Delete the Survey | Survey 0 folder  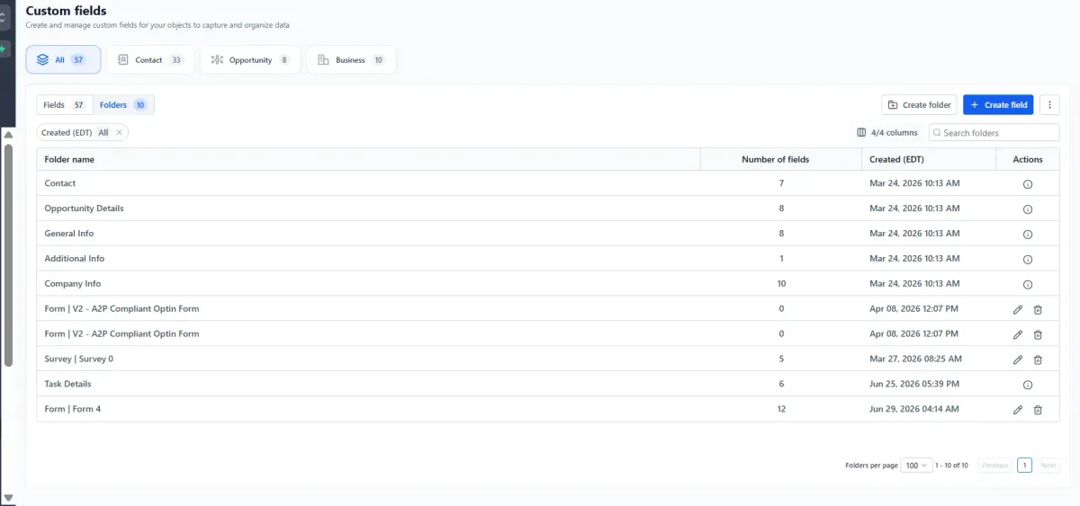1038,360
